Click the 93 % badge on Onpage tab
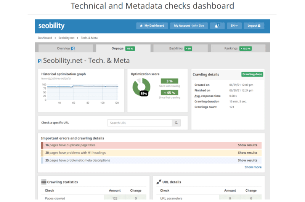Image resolution: width=305 pixels, height=202 pixels. (x=130, y=48)
